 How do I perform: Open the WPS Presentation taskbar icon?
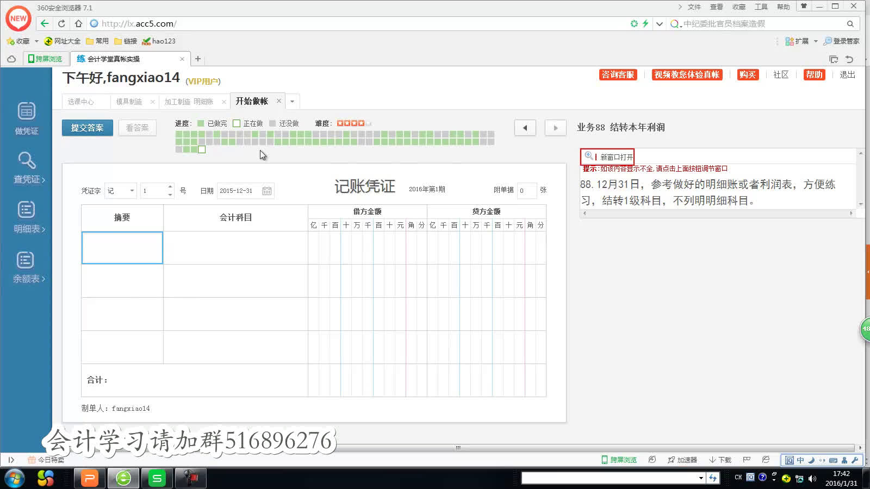90,478
